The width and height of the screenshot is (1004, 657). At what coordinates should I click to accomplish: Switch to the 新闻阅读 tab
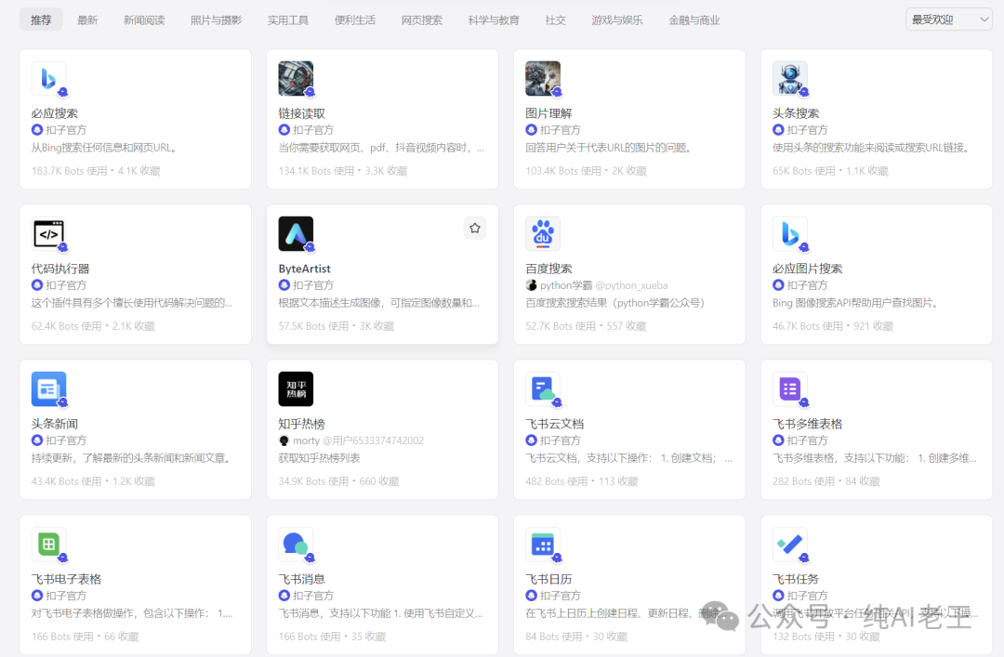(144, 20)
